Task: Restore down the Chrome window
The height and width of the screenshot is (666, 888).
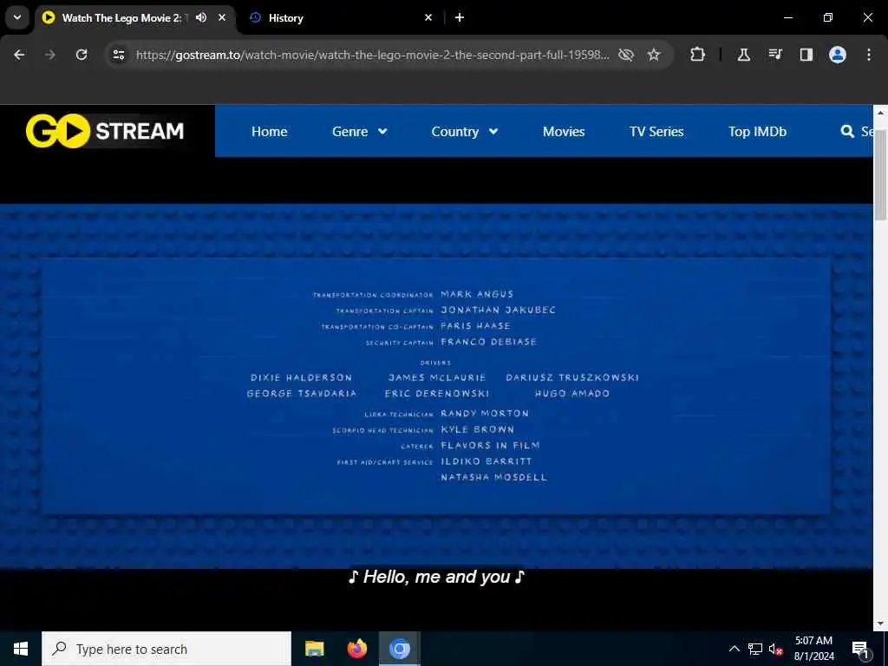Action: [827, 17]
